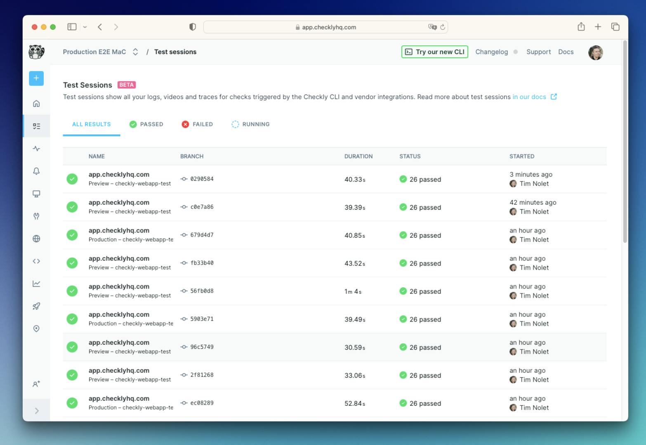The image size is (646, 445).
Task: Click passed icon next to 1m 4s status
Action: (x=403, y=291)
